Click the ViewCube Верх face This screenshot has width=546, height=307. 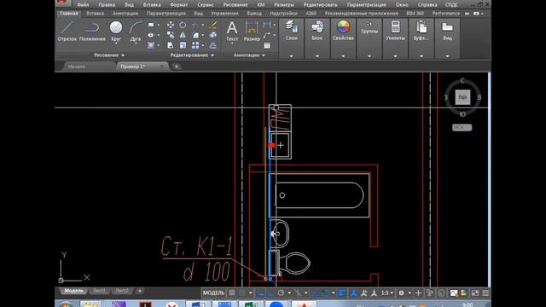coord(462,97)
